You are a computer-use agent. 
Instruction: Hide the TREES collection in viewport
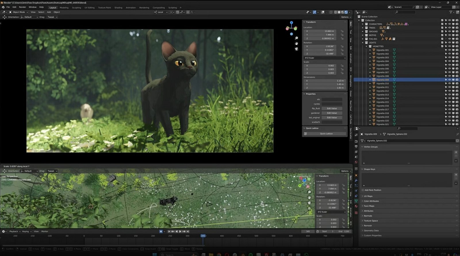tap(449, 28)
